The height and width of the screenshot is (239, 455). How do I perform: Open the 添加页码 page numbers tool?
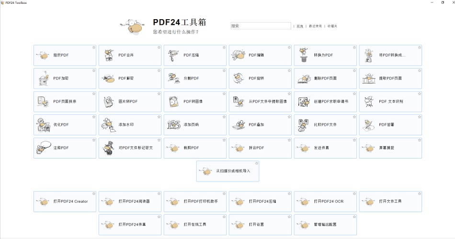(x=195, y=125)
